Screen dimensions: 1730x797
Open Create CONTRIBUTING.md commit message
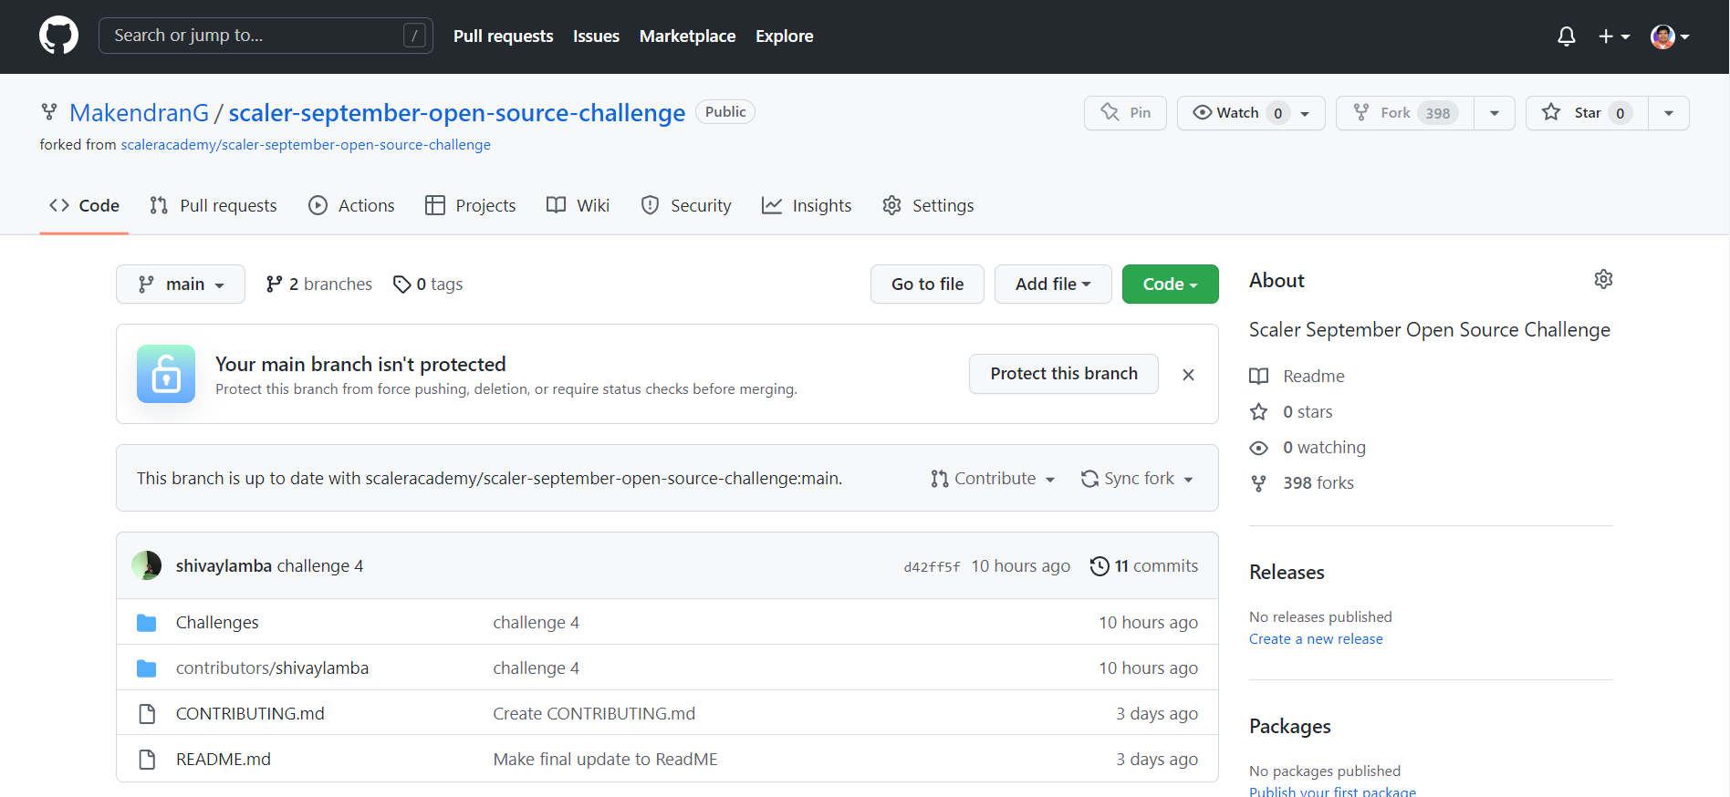point(594,713)
